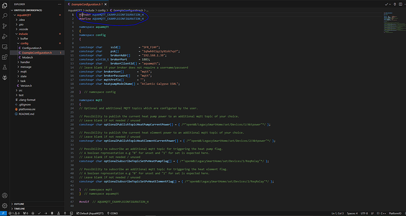Open Configuration.h file
This screenshot has height=216, width=406.
click(x=37, y=48)
